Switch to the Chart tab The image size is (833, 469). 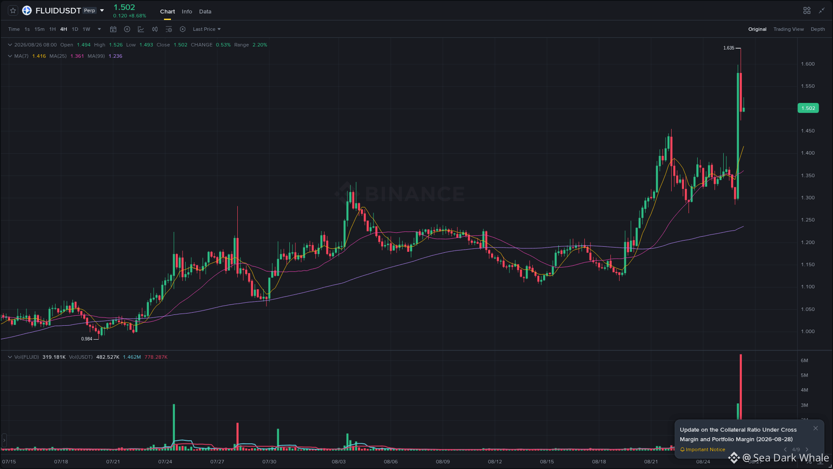click(x=167, y=12)
